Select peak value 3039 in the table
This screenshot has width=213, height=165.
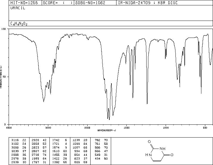(x=15, y=151)
